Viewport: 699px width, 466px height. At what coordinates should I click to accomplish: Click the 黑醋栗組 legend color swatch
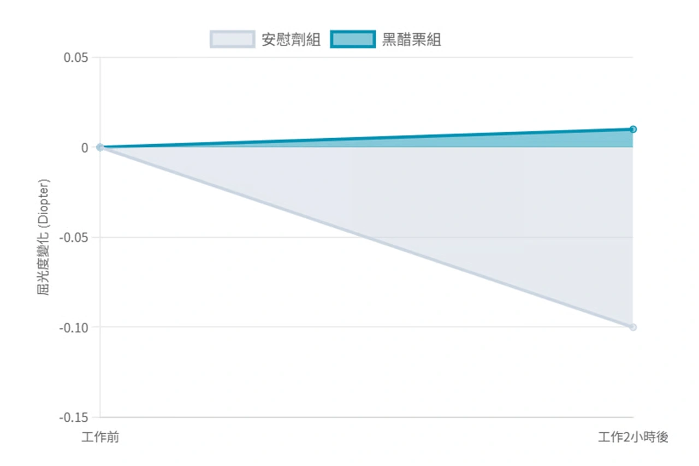pyautogui.click(x=353, y=39)
